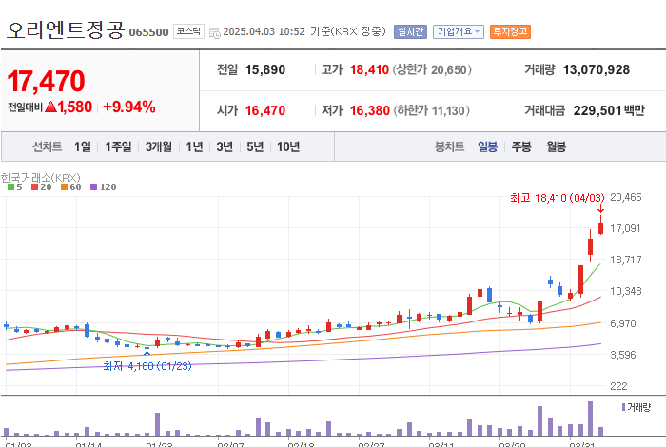Click the tall volume bar at 01/23
The image size is (666, 447).
click(157, 424)
